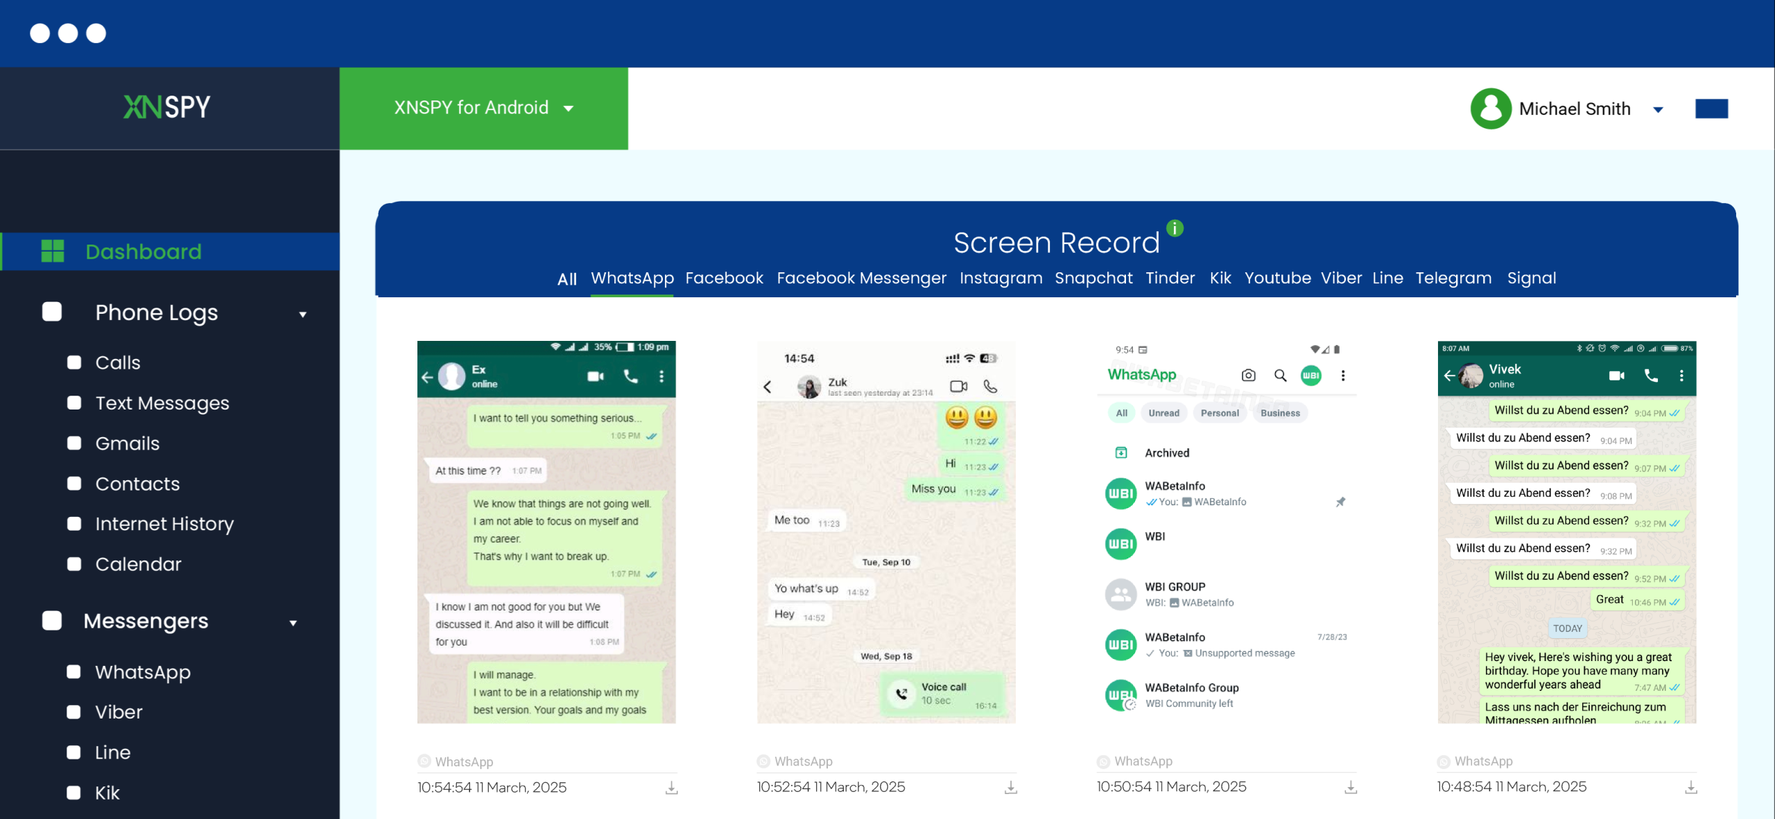Select the Personal filter chip
The width and height of the screenshot is (1775, 819).
pos(1220,413)
